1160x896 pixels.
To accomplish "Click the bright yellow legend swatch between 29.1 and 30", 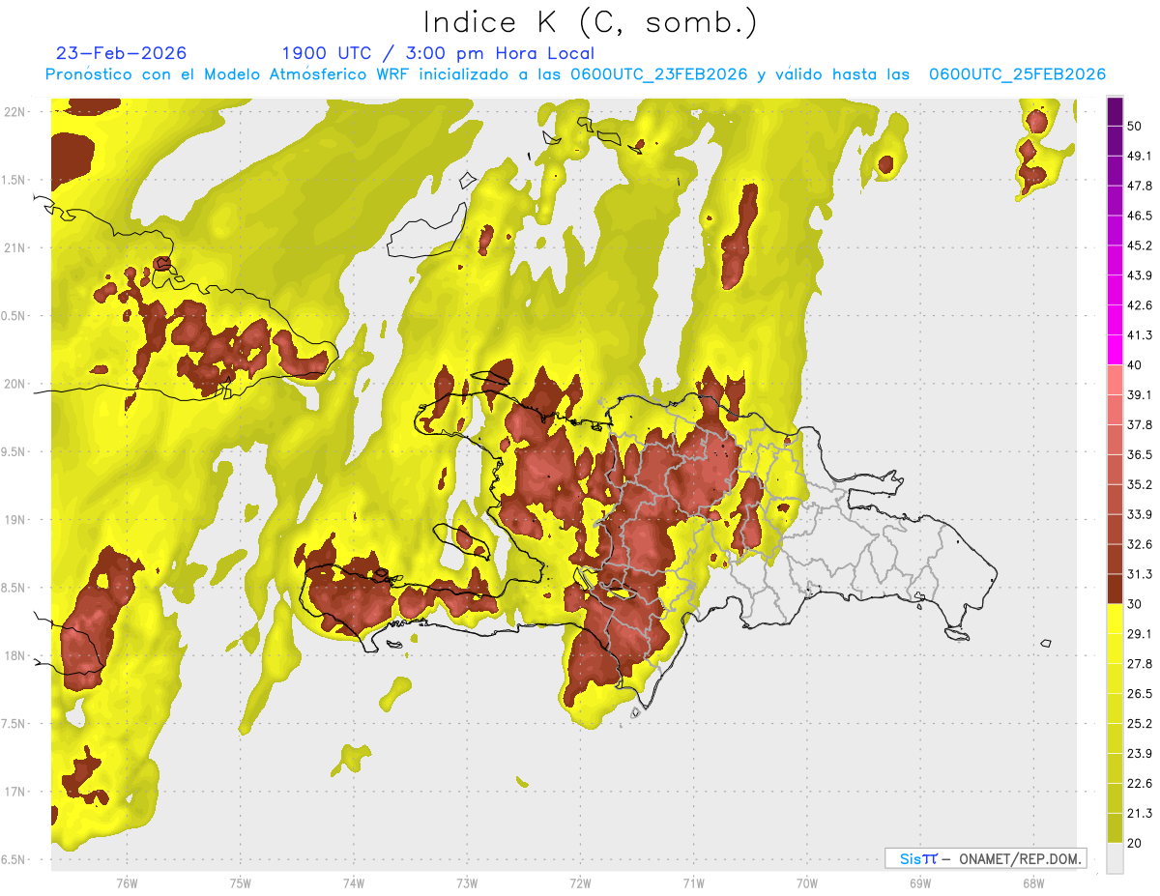I will pyautogui.click(x=1115, y=619).
